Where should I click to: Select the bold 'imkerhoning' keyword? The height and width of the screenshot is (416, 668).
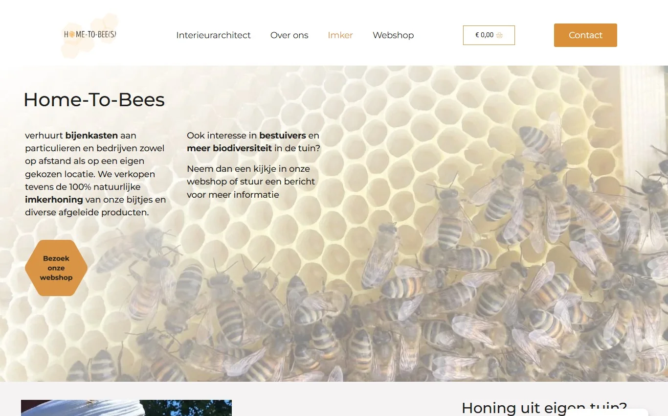[54, 200]
